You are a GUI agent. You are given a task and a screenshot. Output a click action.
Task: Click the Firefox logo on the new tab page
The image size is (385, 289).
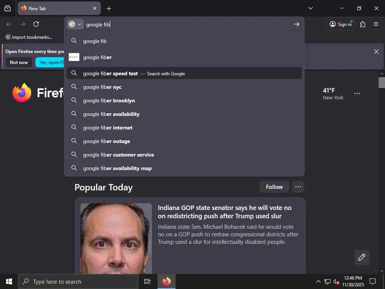pos(21,93)
